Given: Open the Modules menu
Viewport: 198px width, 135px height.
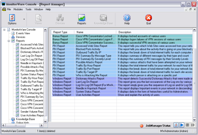Looking at the screenshot, I should [18, 9].
